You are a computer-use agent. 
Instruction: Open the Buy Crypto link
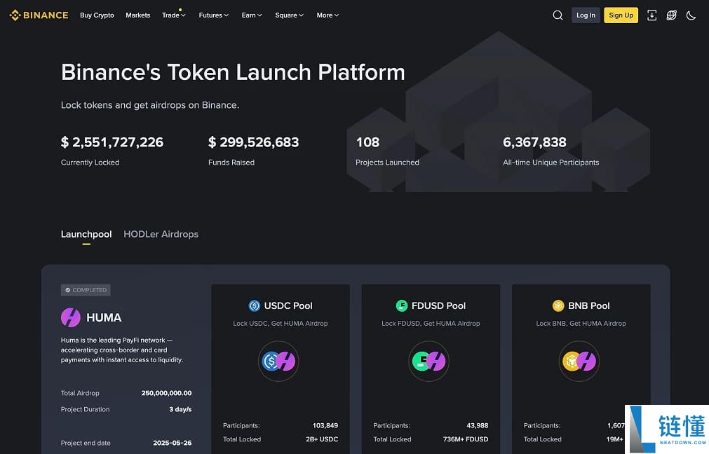click(97, 15)
